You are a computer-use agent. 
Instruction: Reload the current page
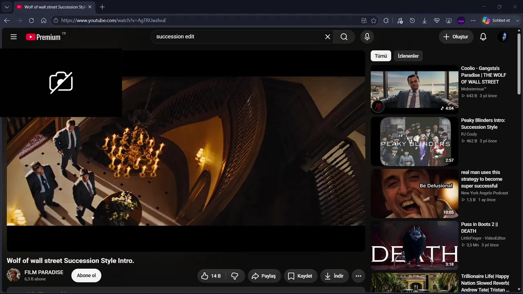[x=31, y=20]
